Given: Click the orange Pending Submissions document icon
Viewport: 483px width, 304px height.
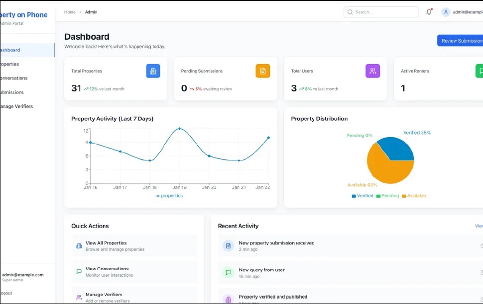Looking at the screenshot, I should click(x=263, y=71).
